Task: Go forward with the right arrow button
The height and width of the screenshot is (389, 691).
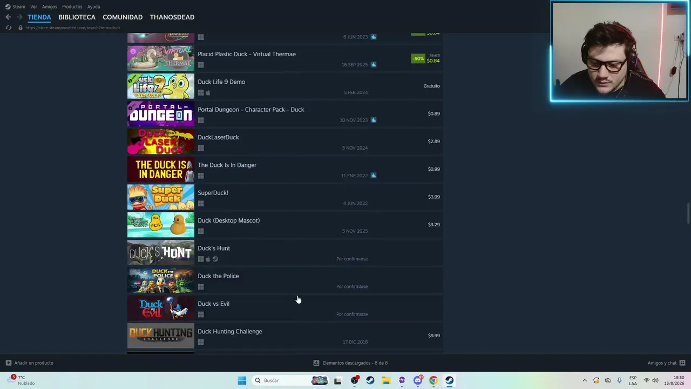Action: pyautogui.click(x=19, y=17)
